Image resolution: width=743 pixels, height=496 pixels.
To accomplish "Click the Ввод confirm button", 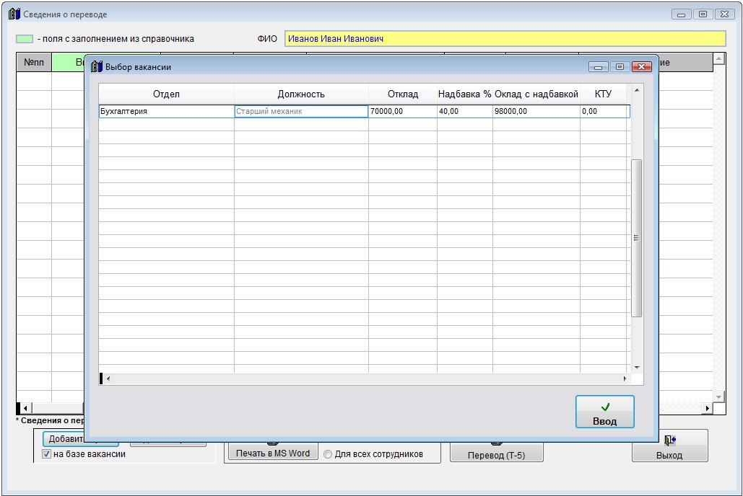I will [604, 412].
